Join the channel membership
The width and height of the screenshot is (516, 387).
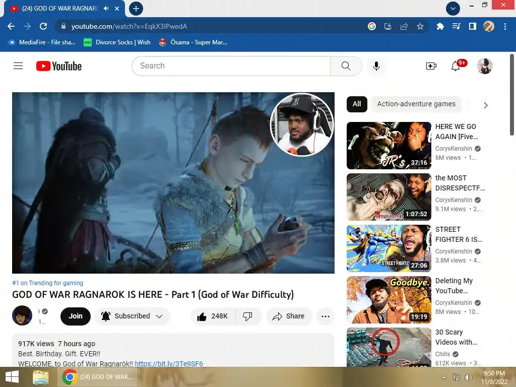(x=76, y=316)
